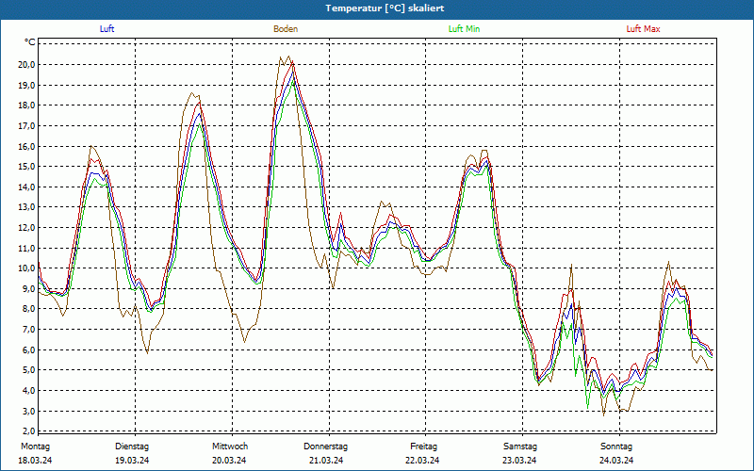Click the date 19.03.24

[132, 461]
